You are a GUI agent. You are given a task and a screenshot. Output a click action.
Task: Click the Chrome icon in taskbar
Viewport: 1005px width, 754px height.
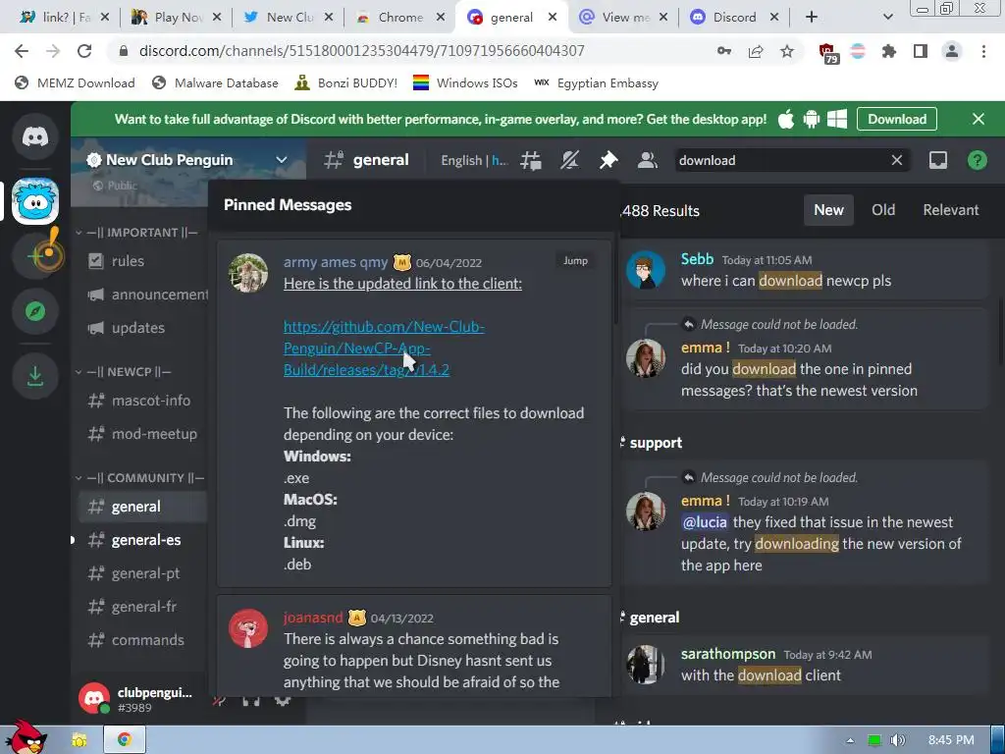tap(124, 740)
